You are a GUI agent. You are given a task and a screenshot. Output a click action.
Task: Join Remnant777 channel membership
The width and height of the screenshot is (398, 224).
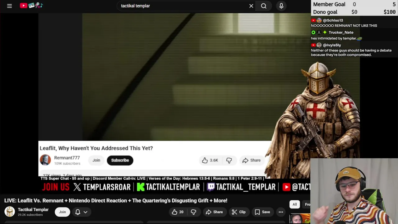tap(96, 160)
